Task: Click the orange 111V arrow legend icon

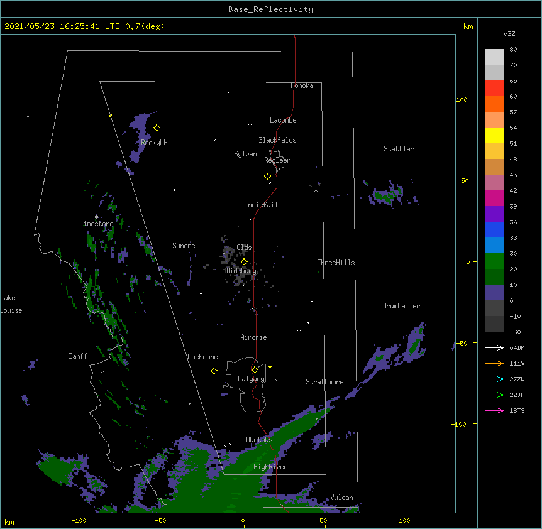Action: click(494, 363)
